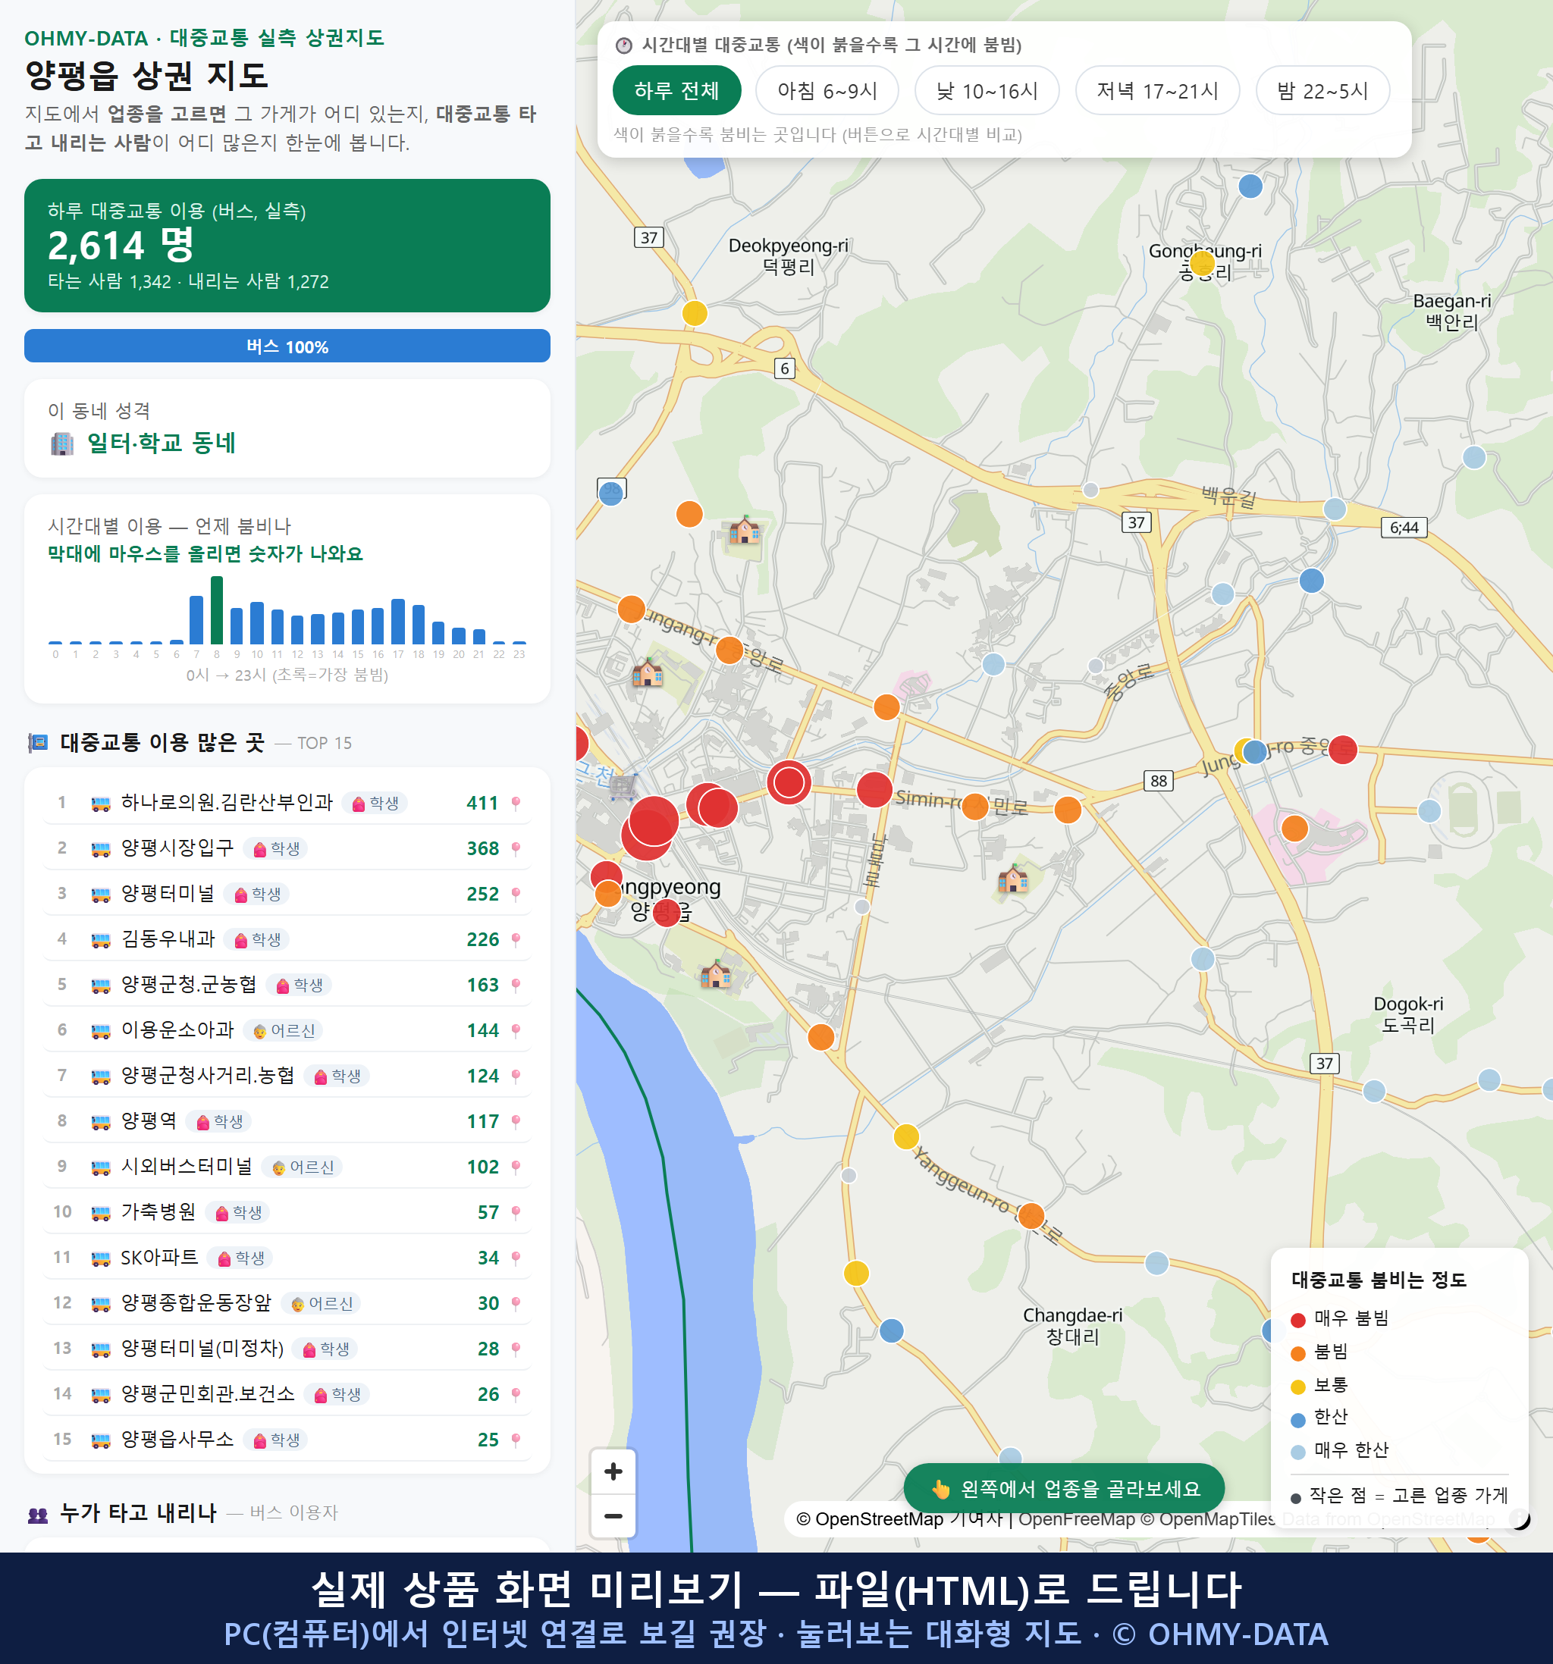Click the school icon east of Simin-ro

click(1013, 878)
